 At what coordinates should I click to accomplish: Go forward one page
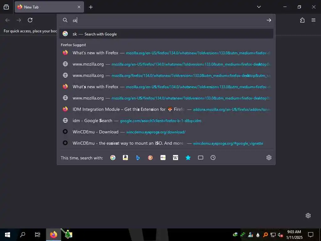[19, 20]
